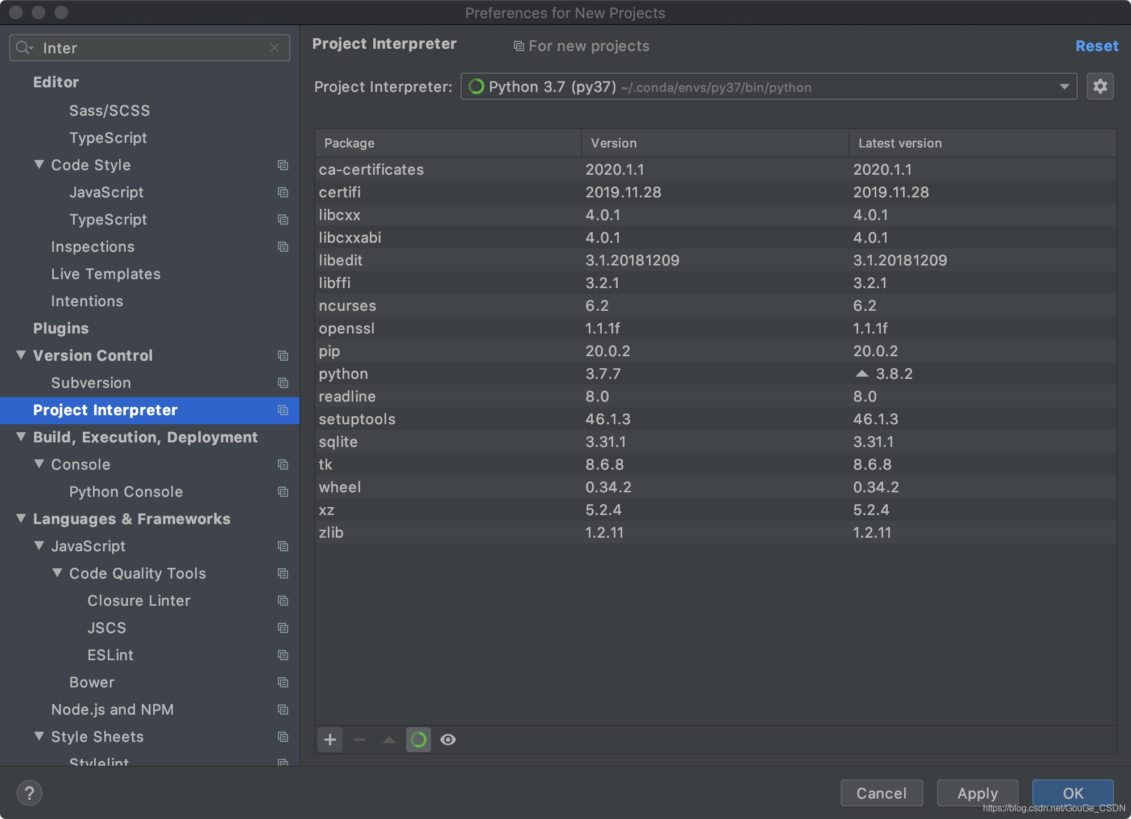Open the Project Interpreter dropdown
Screen dimensions: 1131x819
tap(769, 86)
